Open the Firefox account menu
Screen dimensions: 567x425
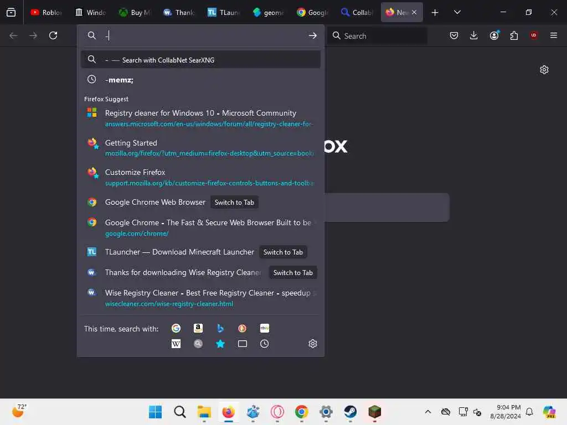point(494,35)
